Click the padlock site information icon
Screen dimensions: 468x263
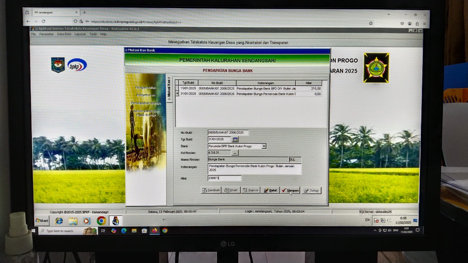pos(81,21)
